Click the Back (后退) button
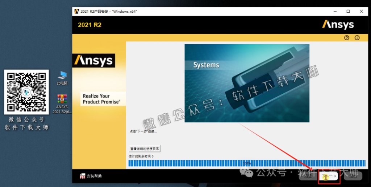Image resolution: width=371 pixels, height=187 pixels. 308,176
